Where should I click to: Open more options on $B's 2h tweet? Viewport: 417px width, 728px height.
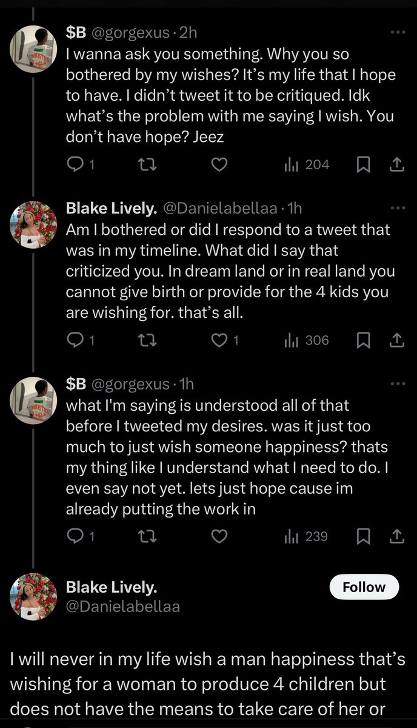tap(397, 32)
